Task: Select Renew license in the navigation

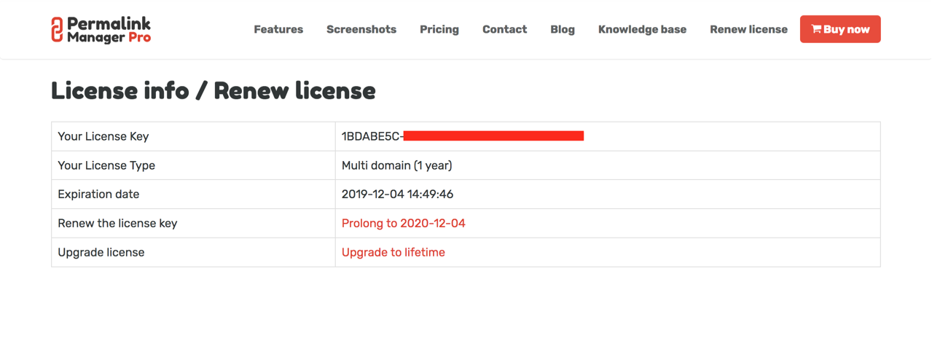Action: coord(748,30)
